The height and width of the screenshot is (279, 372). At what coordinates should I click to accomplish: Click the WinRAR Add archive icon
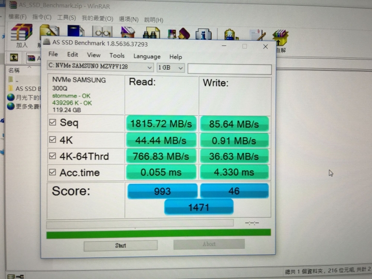(22, 32)
